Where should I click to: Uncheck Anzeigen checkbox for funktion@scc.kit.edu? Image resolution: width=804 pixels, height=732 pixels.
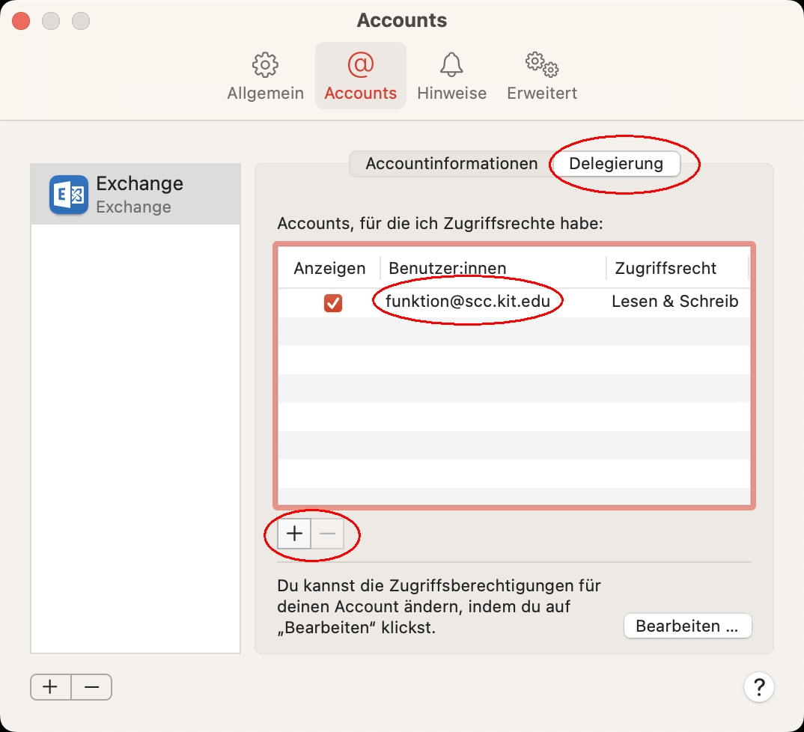click(x=333, y=302)
